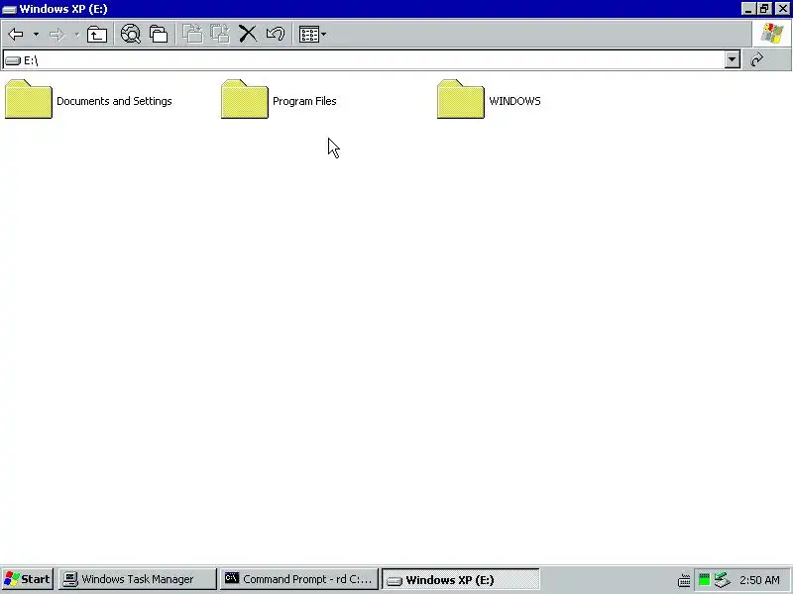Select the Documents and Settings folder icon
This screenshot has width=793, height=594.
point(29,99)
